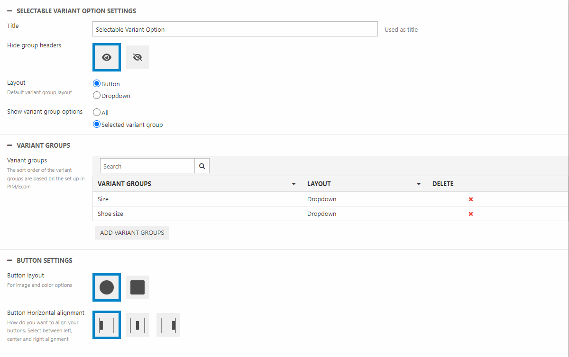The width and height of the screenshot is (569, 357).
Task: Select the Button layout radio option
Action: click(x=97, y=84)
